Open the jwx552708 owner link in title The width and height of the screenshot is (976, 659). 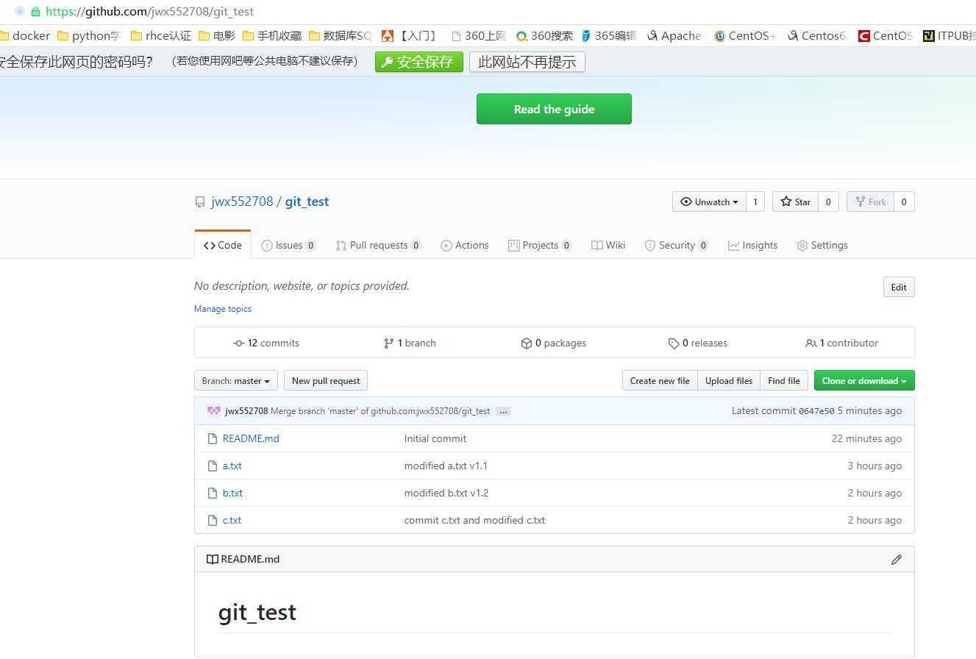242,202
